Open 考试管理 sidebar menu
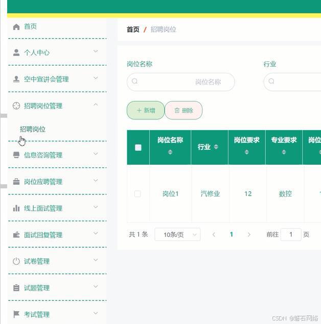Screen dimensions: 321x324 [x=57, y=314]
